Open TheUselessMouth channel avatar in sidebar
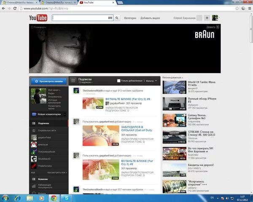The image size is (253, 202). 34,152
